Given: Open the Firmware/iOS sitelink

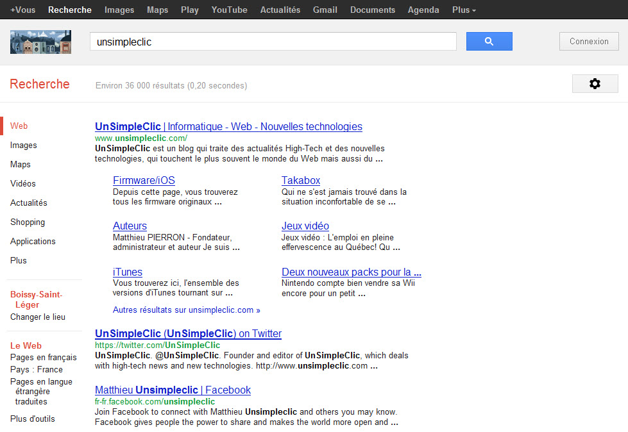Looking at the screenshot, I should point(144,180).
